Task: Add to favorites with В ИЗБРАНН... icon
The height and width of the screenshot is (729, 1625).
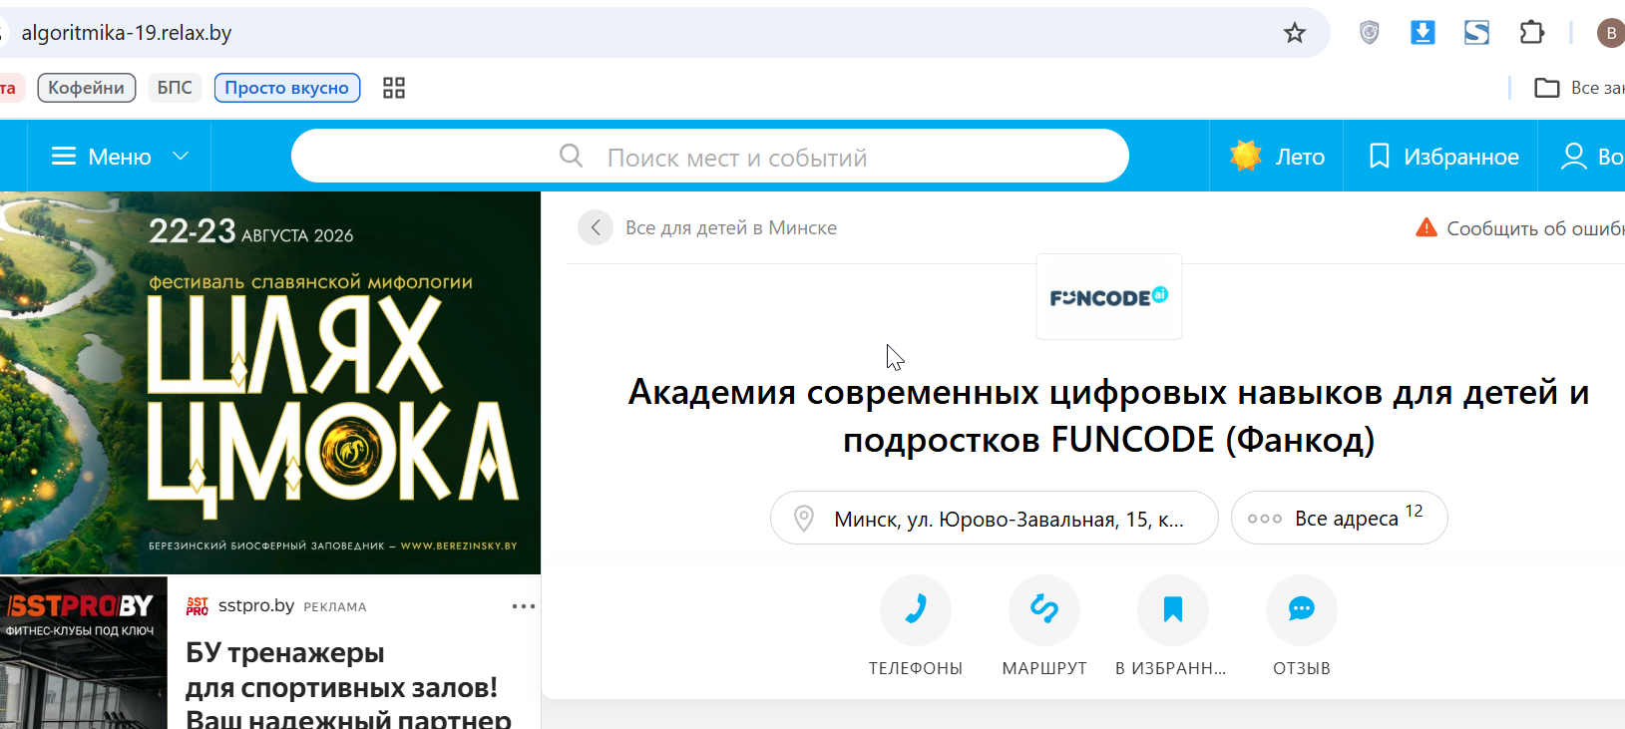Action: [1173, 610]
